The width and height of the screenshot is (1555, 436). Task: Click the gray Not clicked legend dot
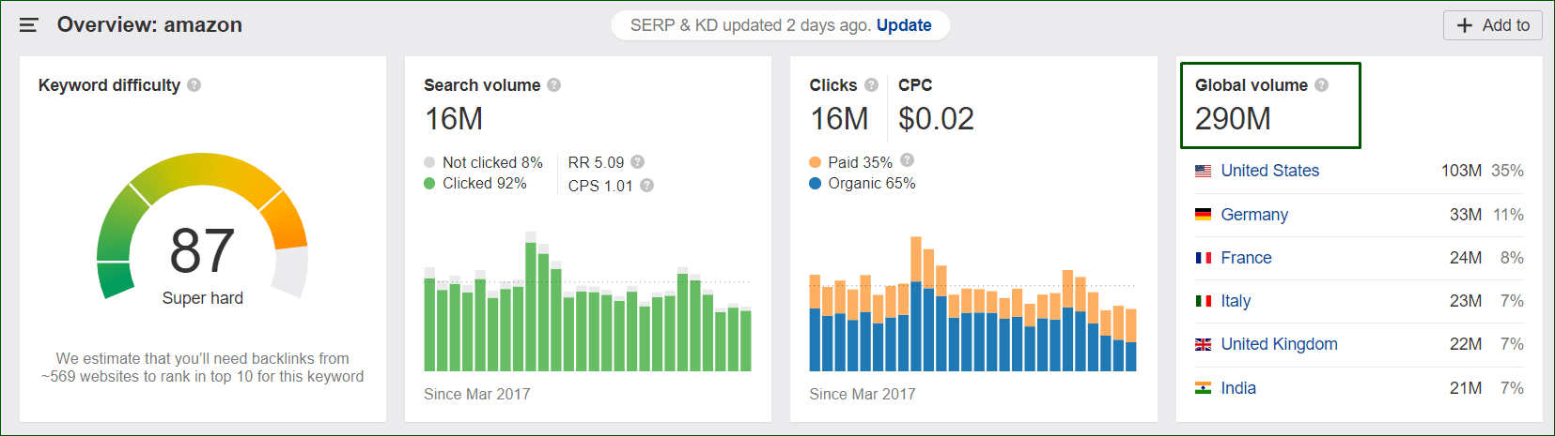(429, 162)
